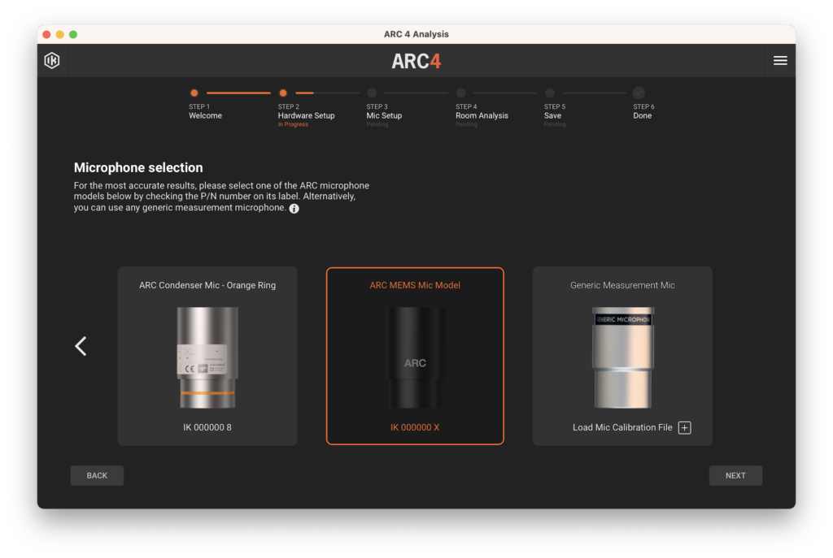
Task: Jump to Step 3 Mic Setup
Action: [372, 93]
